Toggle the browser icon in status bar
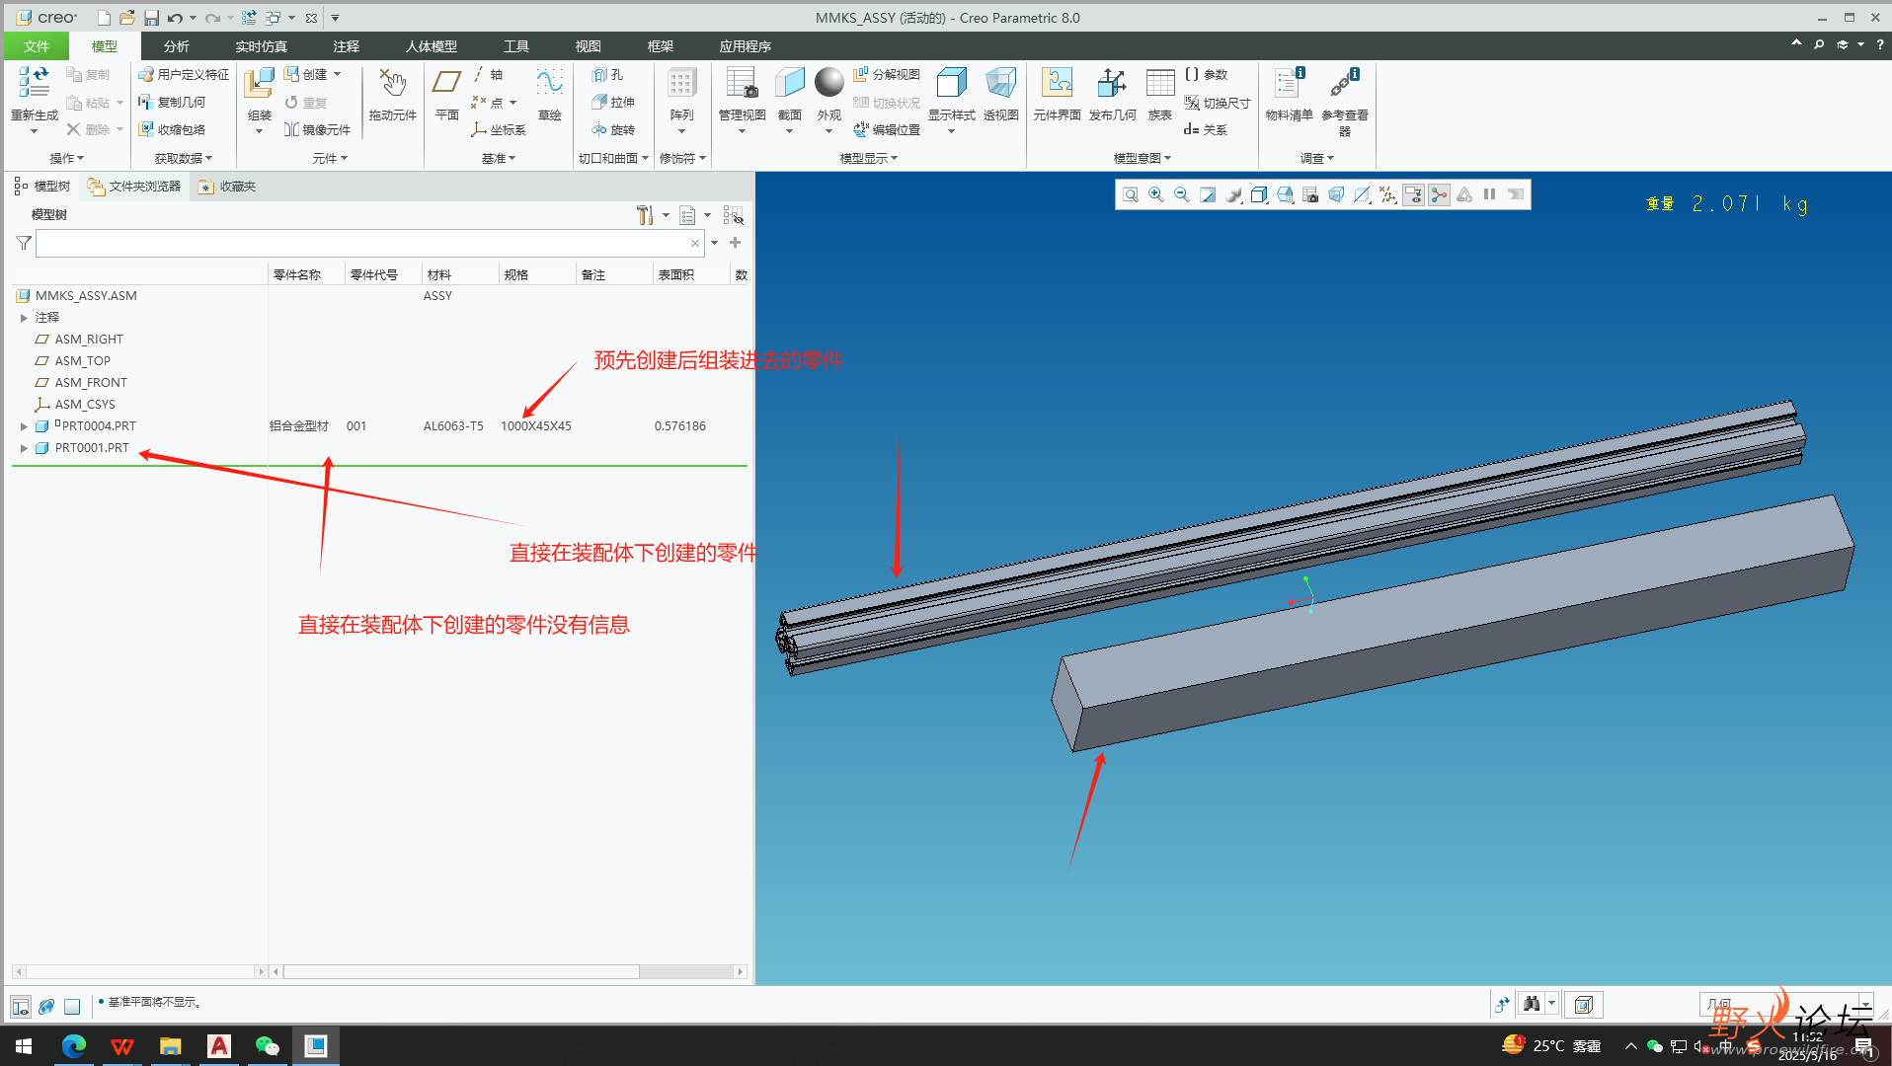 pyautogui.click(x=46, y=1006)
